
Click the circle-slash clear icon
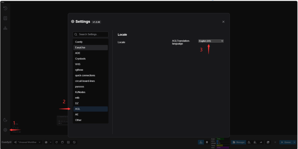tap(74, 142)
